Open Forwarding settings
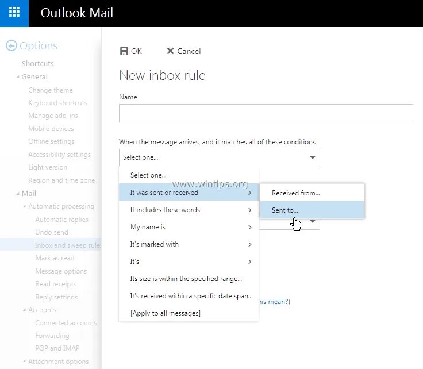The height and width of the screenshot is (369, 423). click(52, 336)
